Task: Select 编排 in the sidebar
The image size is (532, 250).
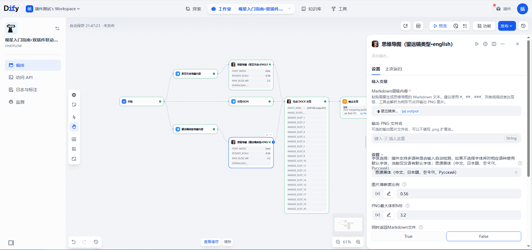Action: (33, 65)
